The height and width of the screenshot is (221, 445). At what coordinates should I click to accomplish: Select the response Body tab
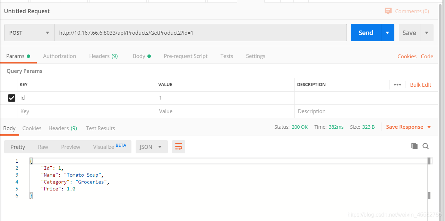click(9, 128)
